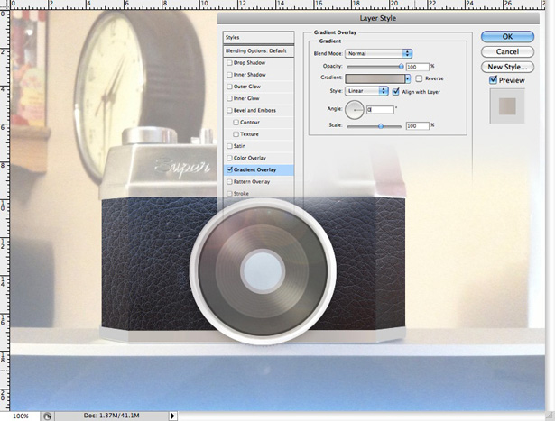Viewport: 555px width, 421px height.
Task: Enable the Stroke checkbox
Action: coord(229,194)
